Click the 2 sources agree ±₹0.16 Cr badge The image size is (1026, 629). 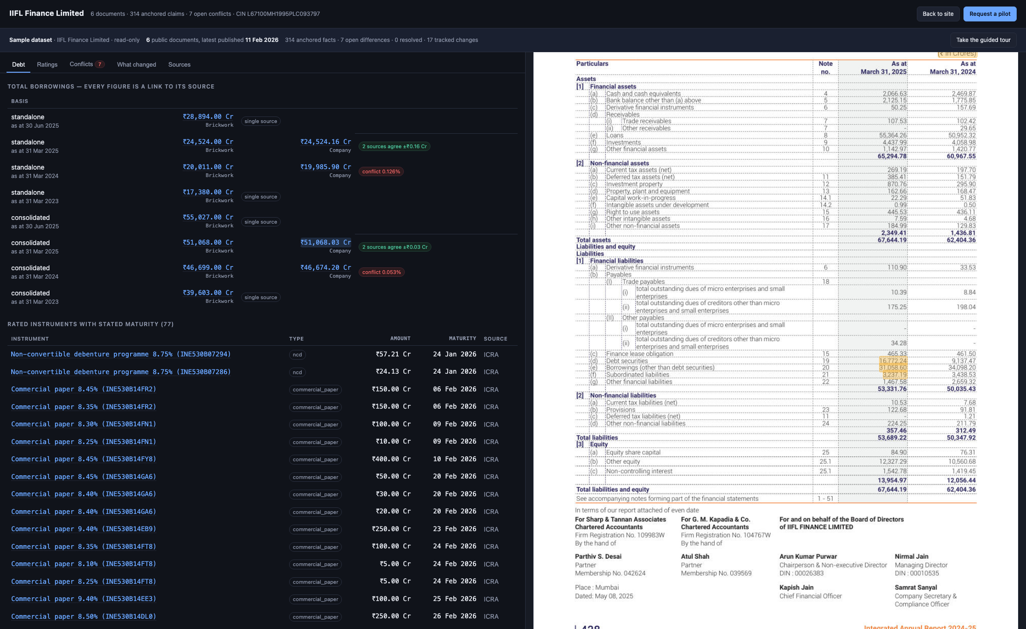395,146
